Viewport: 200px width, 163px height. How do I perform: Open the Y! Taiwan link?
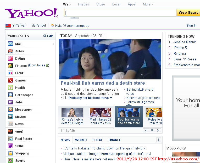(x=19, y=25)
